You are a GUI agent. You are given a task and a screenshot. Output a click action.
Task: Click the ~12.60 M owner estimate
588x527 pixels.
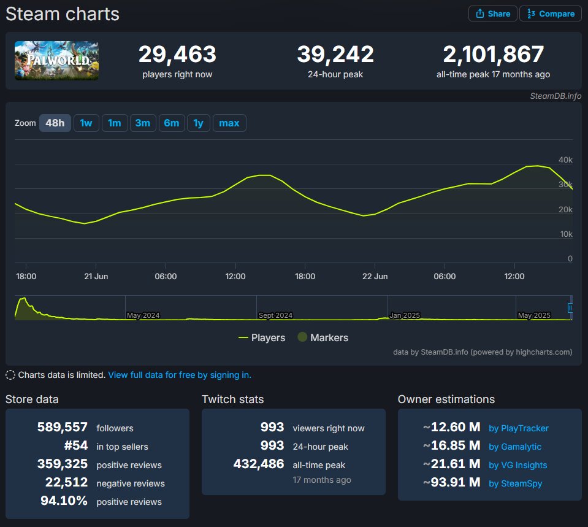(452, 427)
